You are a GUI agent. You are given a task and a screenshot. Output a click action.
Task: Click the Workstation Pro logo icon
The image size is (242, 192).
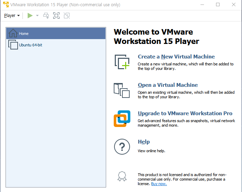[x=122, y=119]
